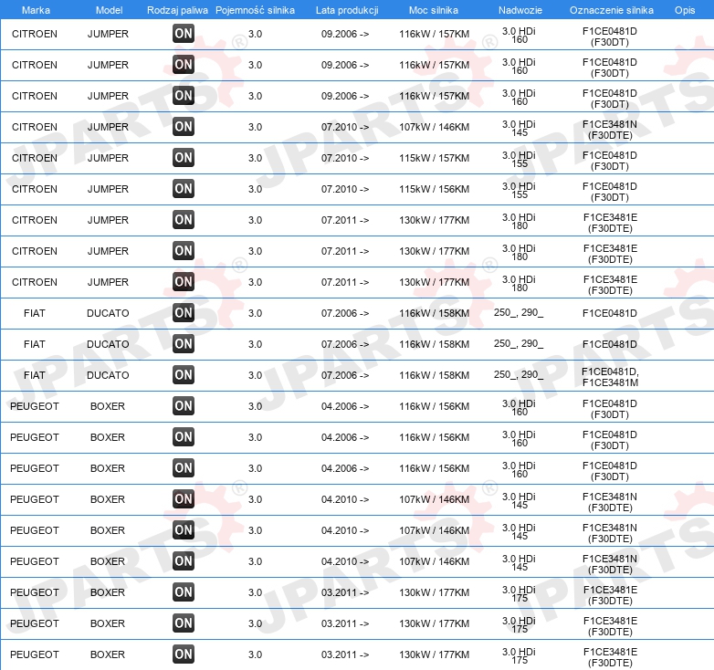Click 07.2010 -> in the 115kW / 156KM row
This screenshot has height=670, width=714.
click(x=345, y=189)
